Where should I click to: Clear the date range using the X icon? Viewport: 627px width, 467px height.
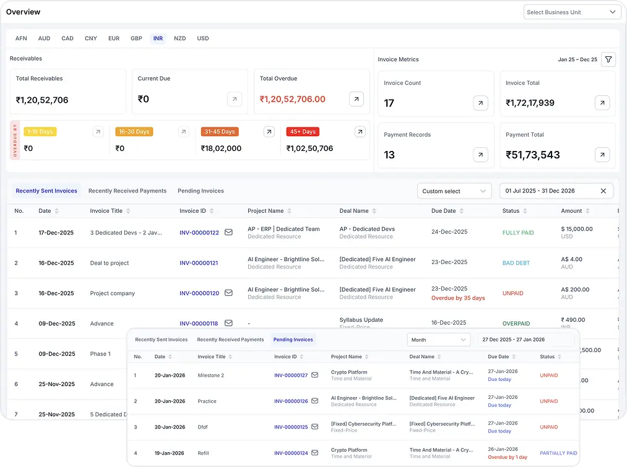pos(603,191)
